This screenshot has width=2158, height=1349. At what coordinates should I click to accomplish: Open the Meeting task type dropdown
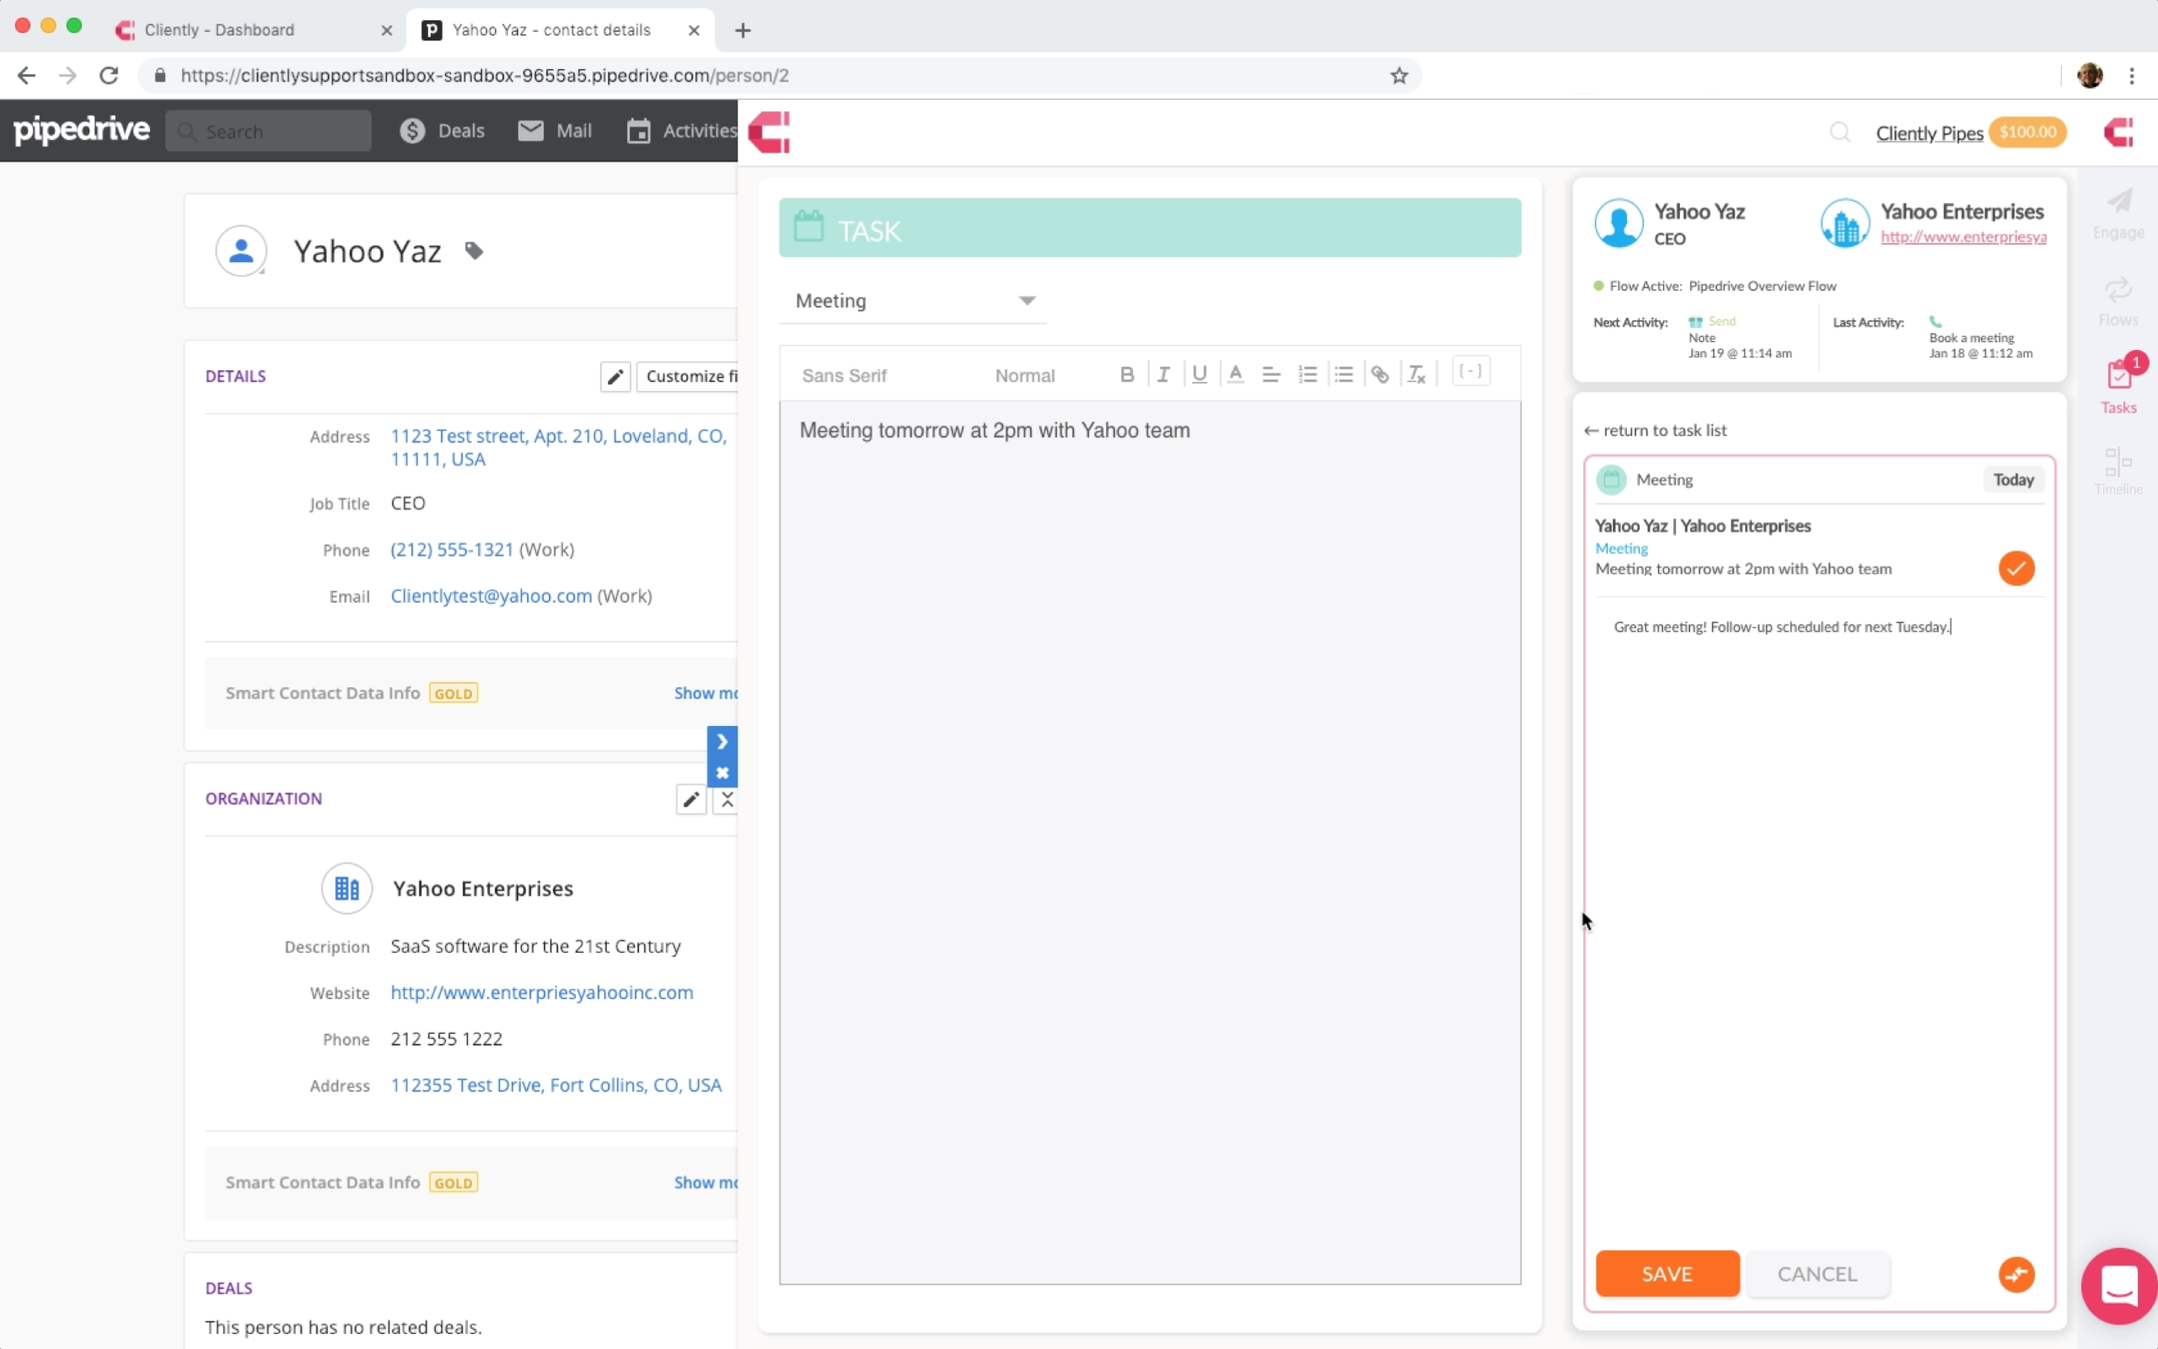point(913,301)
